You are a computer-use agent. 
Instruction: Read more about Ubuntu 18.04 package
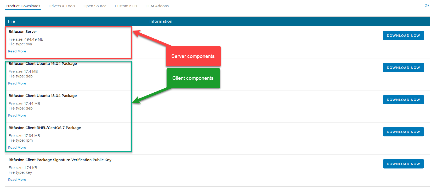point(17,116)
